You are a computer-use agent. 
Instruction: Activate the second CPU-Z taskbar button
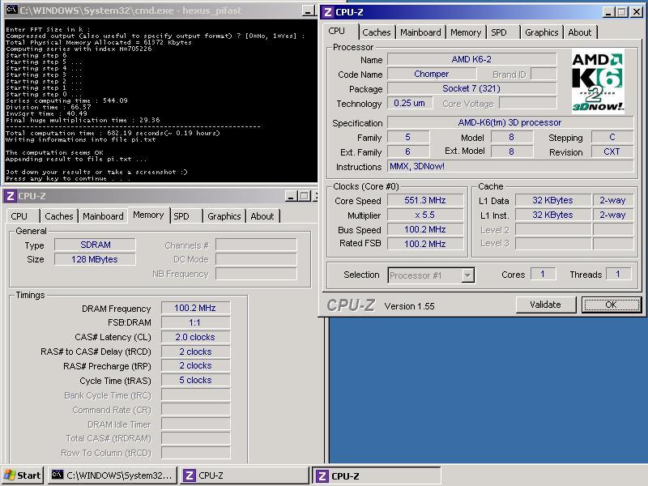pos(376,475)
